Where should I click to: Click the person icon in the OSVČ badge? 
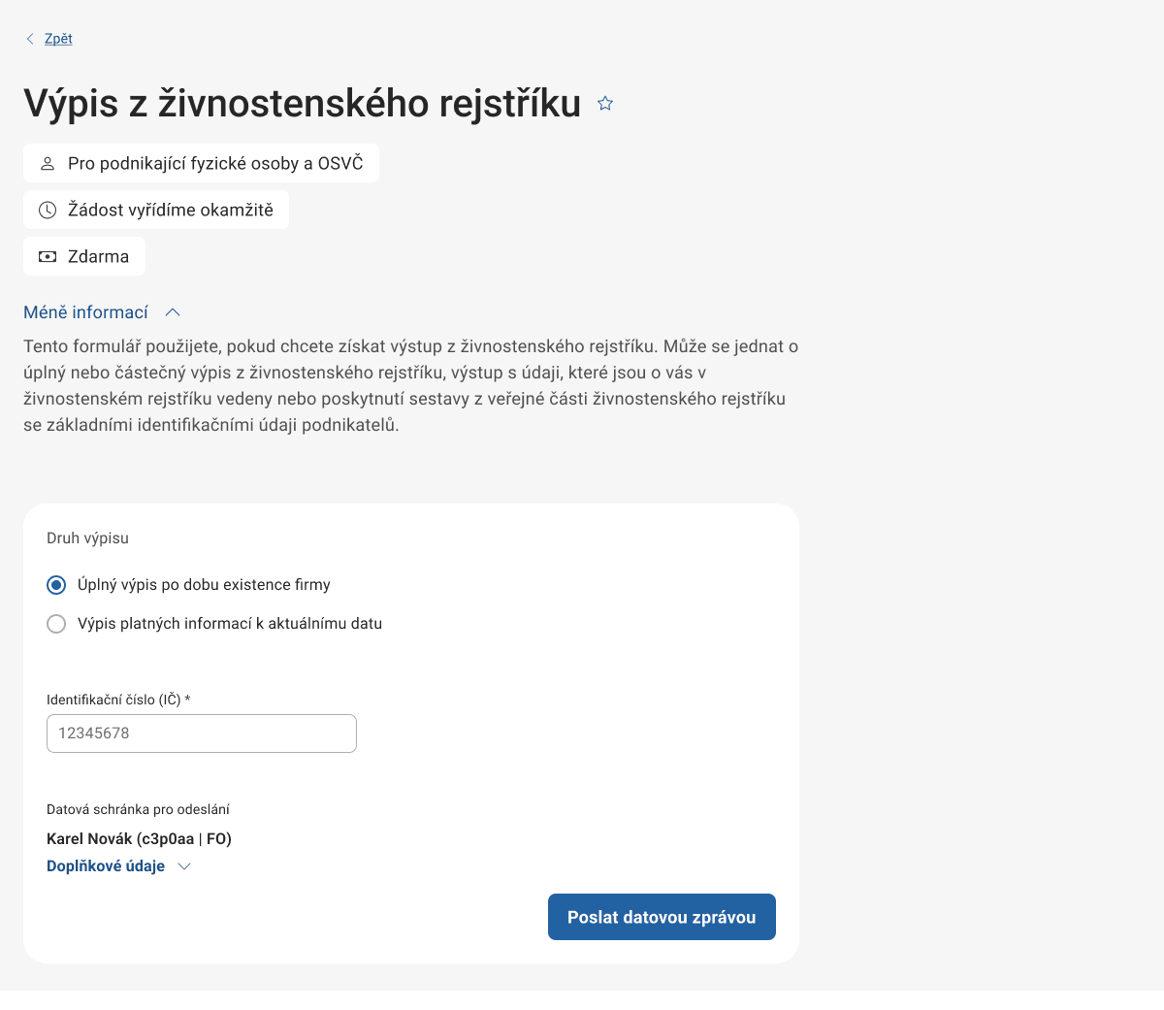point(47,163)
